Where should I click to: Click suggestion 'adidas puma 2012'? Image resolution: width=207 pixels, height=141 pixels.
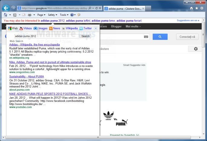[53, 21]
